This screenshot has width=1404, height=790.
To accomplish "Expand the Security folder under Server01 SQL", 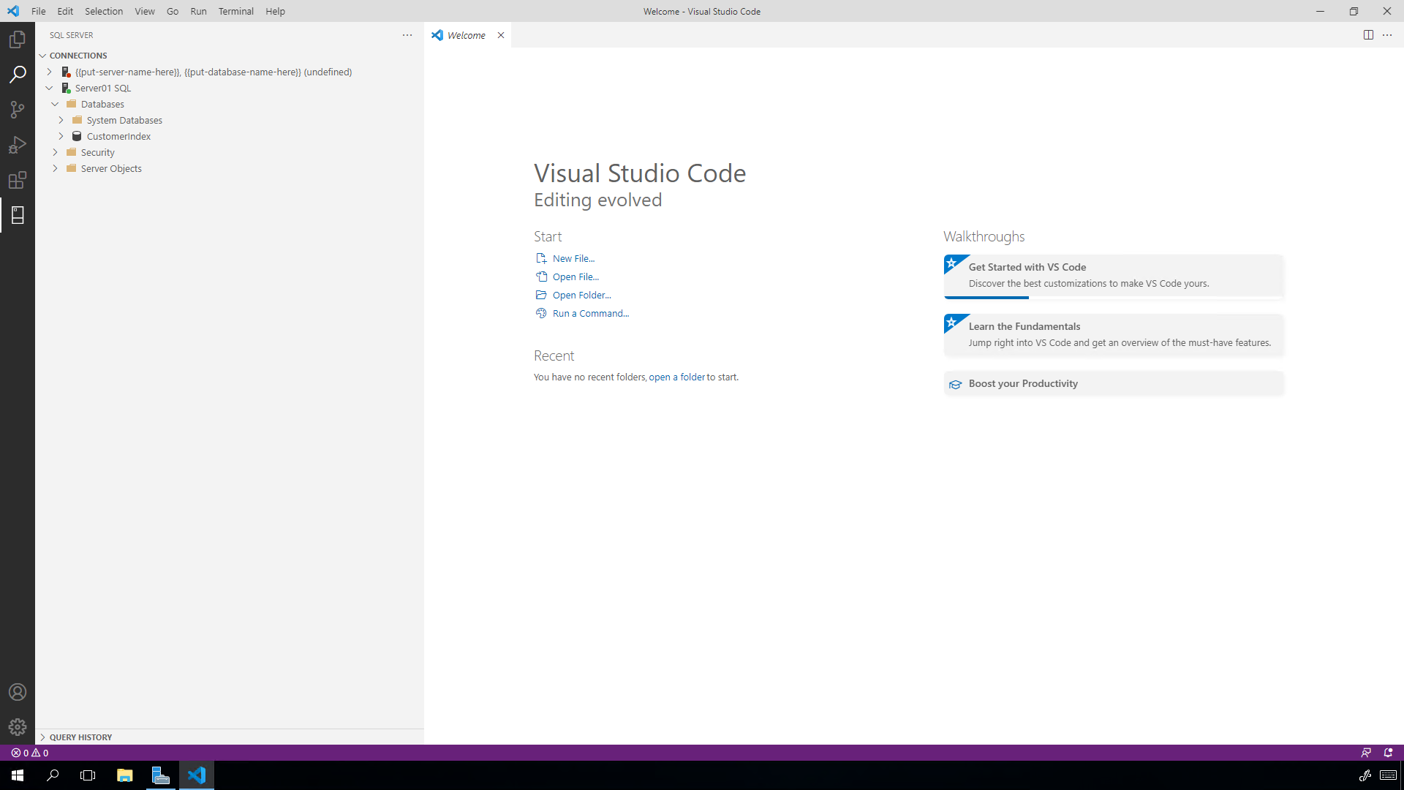I will click(55, 151).
